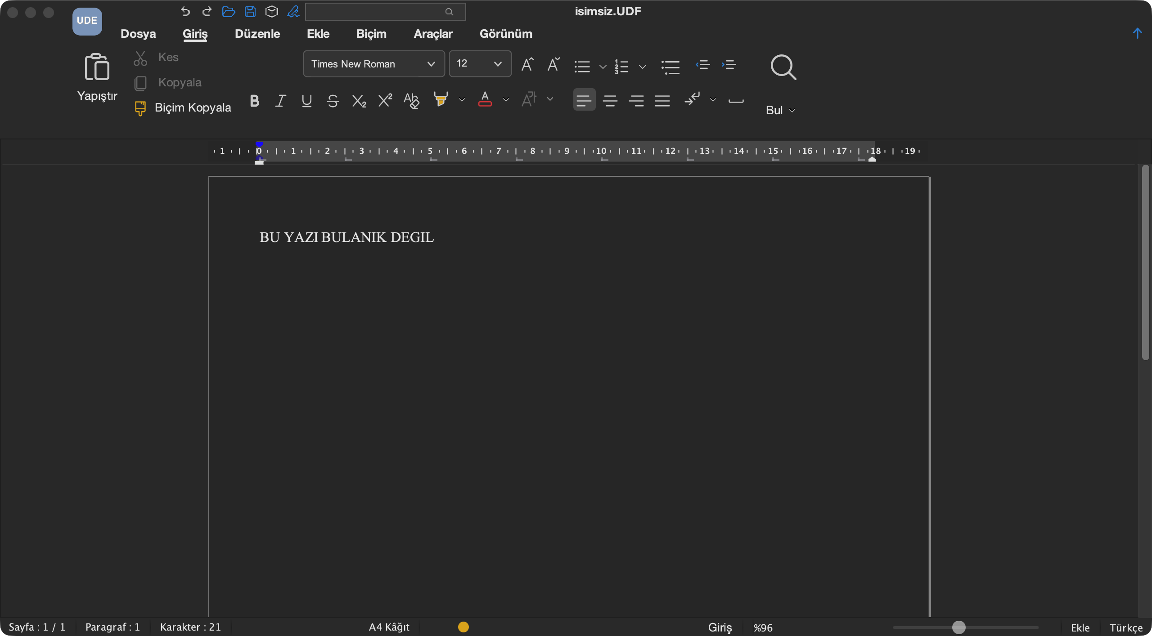The height and width of the screenshot is (636, 1152).
Task: Toggle strikethrough formatting
Action: pyautogui.click(x=333, y=101)
